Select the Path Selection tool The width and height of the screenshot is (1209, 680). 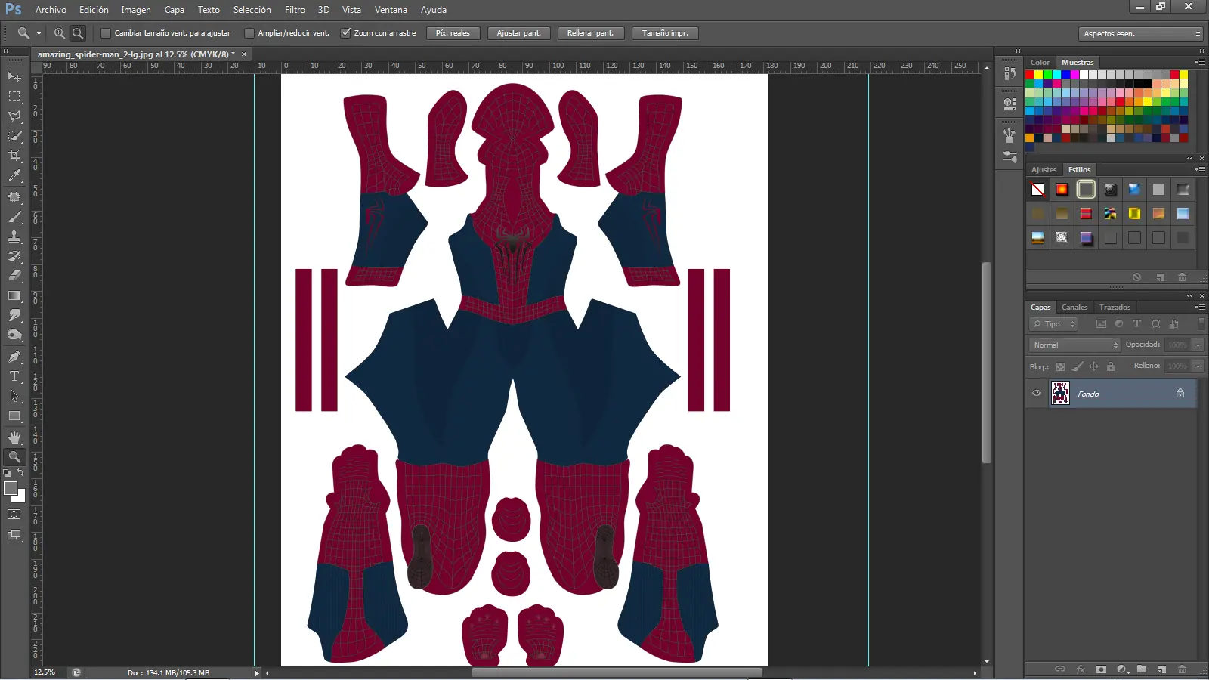point(14,396)
